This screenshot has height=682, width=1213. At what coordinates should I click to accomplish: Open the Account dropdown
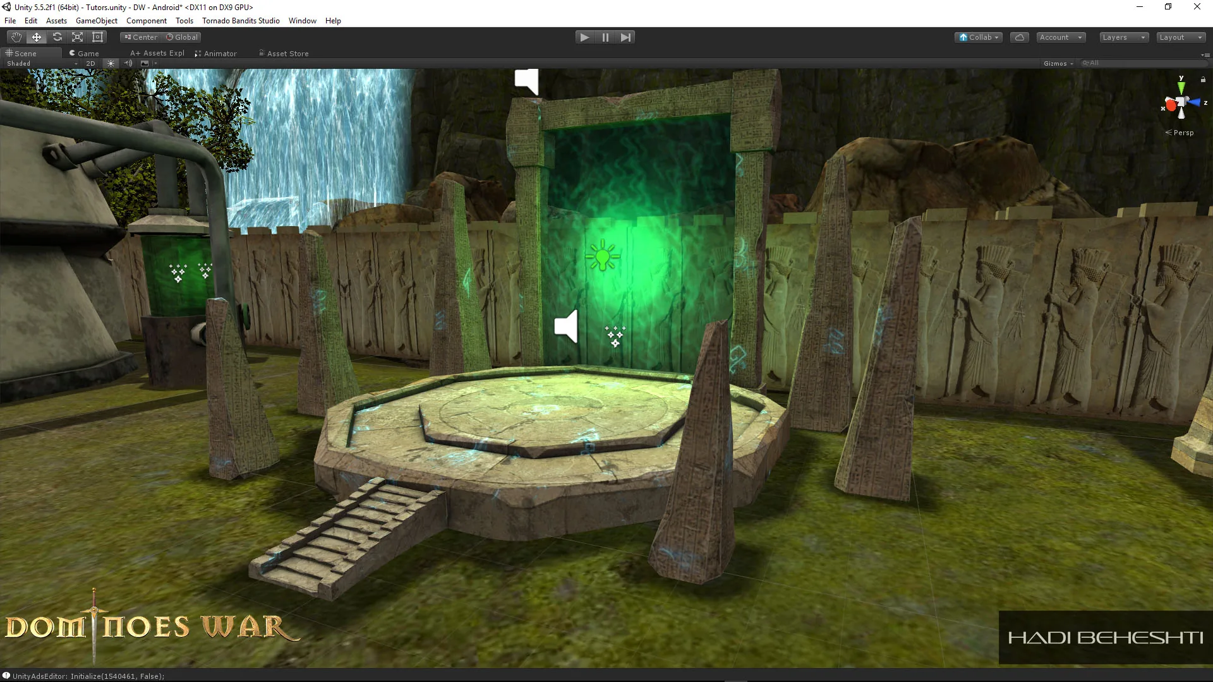coord(1061,37)
